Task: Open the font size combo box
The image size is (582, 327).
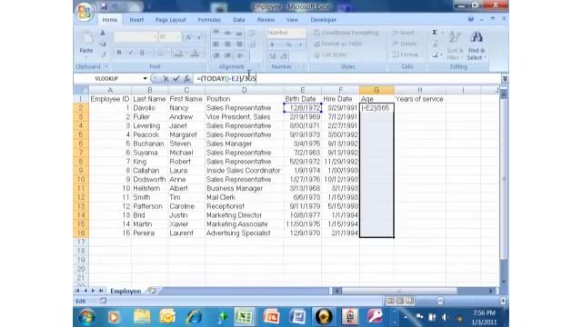Action: [169, 36]
